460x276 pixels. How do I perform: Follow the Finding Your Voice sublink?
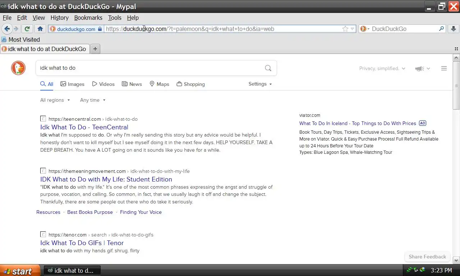[141, 212]
